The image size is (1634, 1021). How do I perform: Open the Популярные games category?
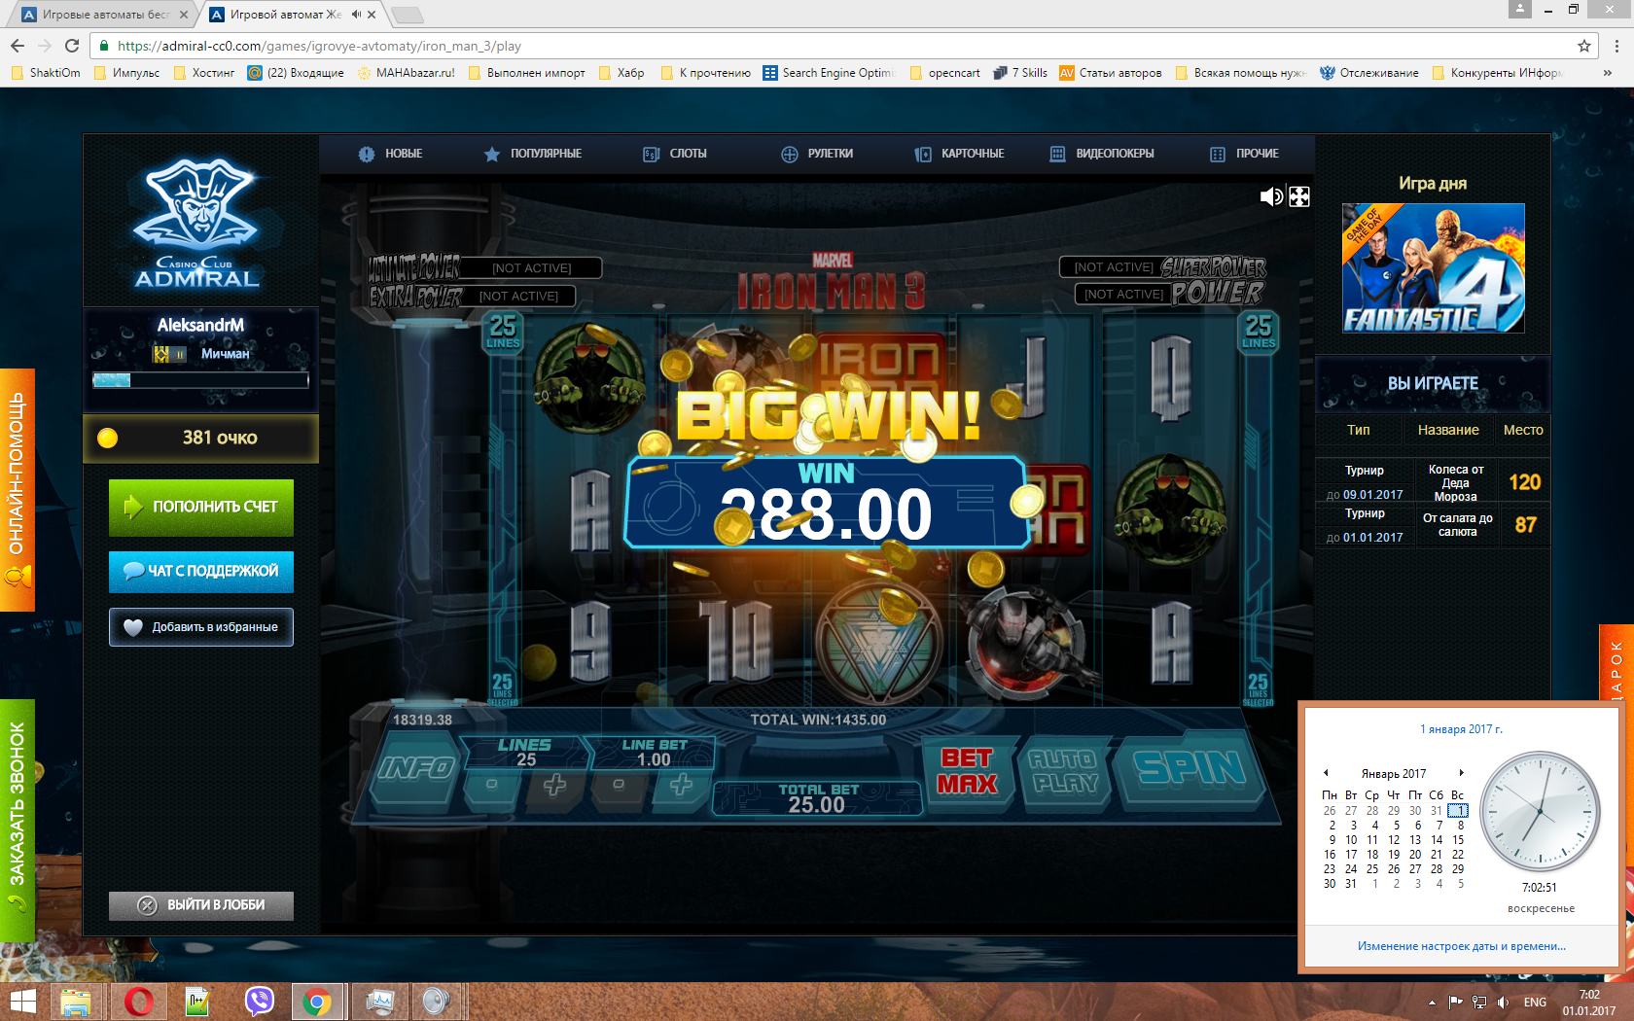coord(533,154)
